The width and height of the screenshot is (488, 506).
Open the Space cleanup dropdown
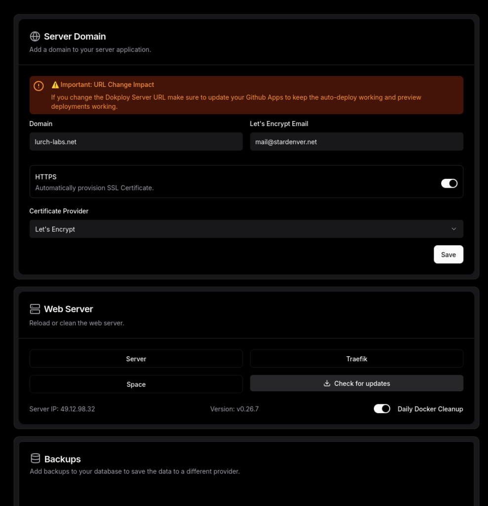point(136,384)
